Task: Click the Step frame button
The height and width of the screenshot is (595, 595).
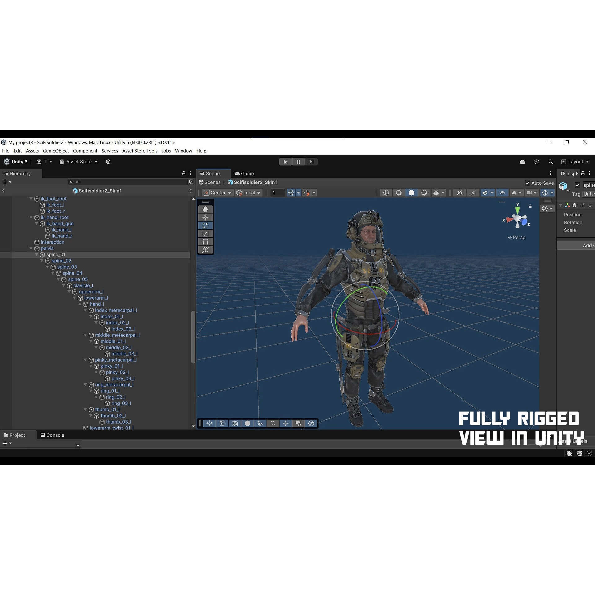Action: 311,162
